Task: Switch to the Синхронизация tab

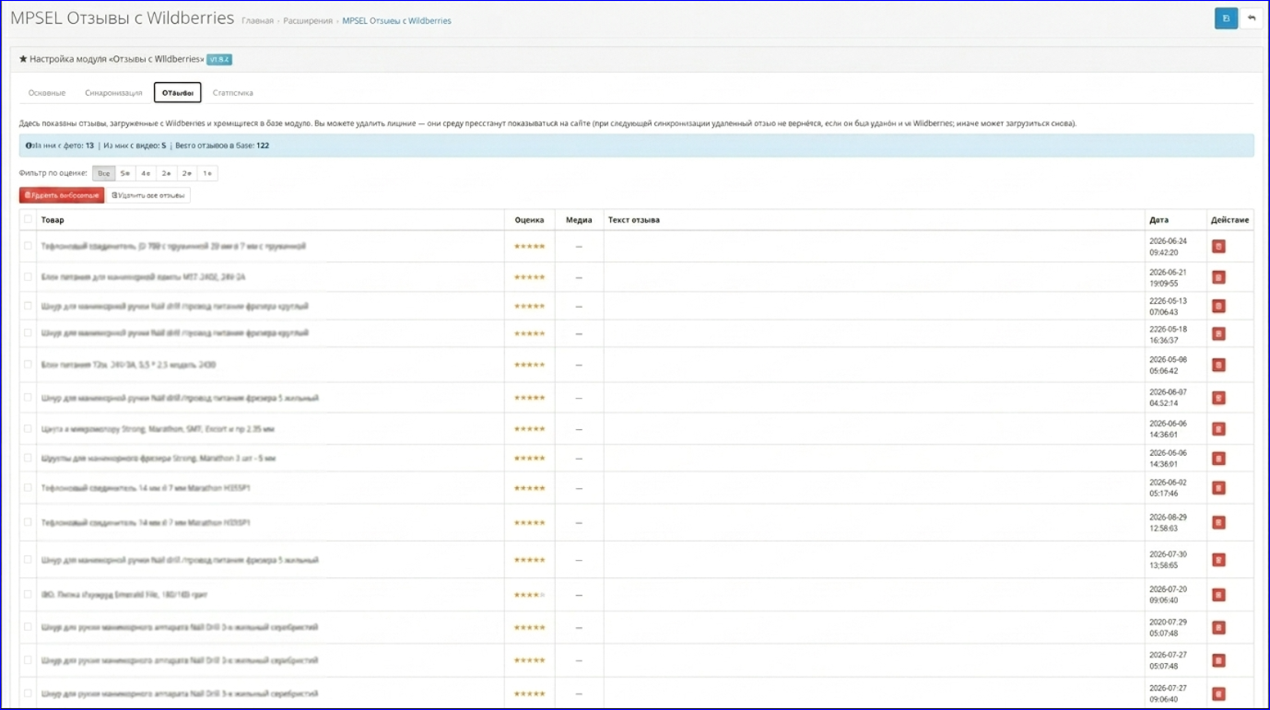Action: click(x=113, y=93)
